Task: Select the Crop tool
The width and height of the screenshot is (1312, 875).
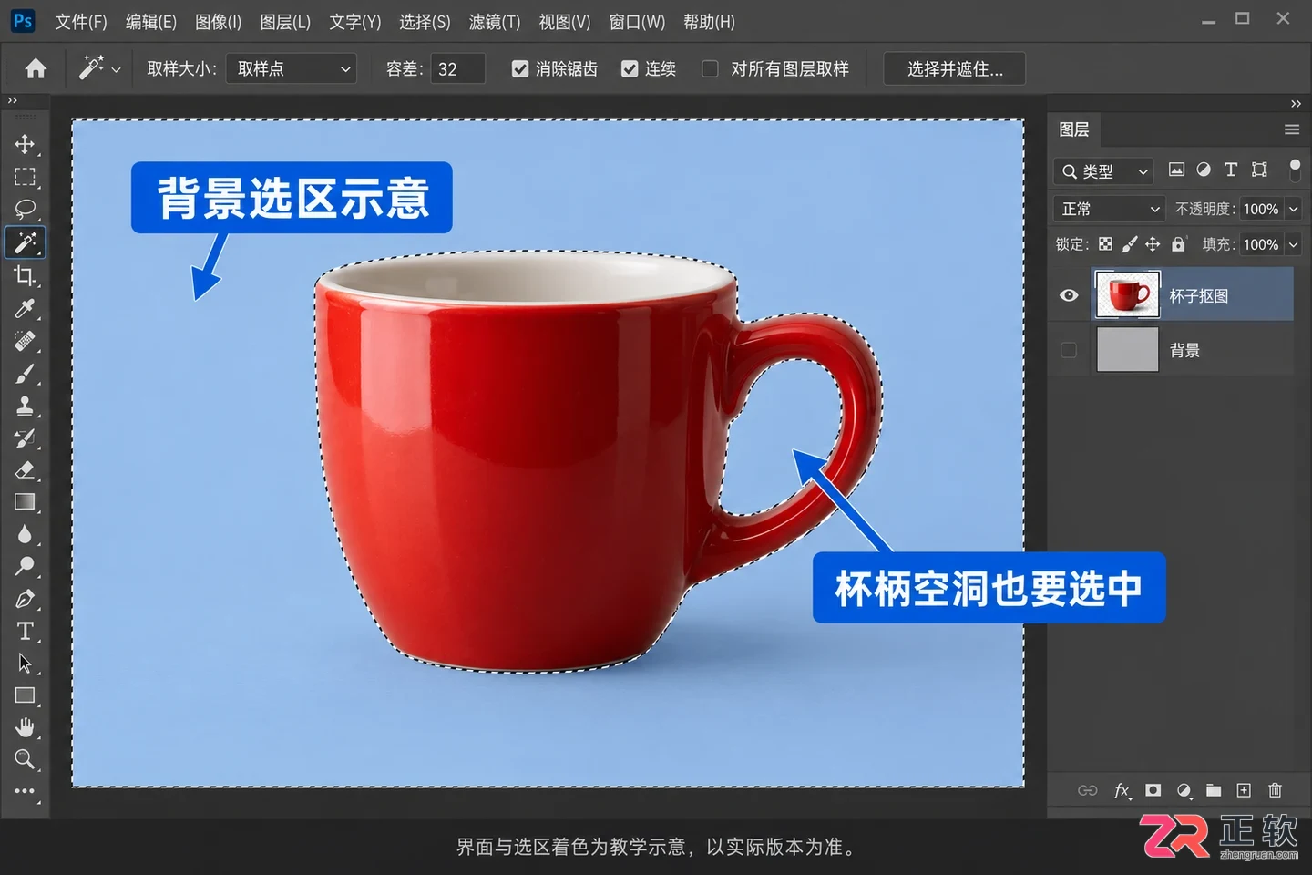Action: click(x=25, y=275)
